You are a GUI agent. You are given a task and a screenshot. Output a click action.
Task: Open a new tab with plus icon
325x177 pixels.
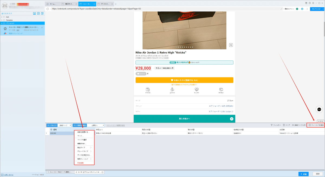pyautogui.click(x=116, y=4)
